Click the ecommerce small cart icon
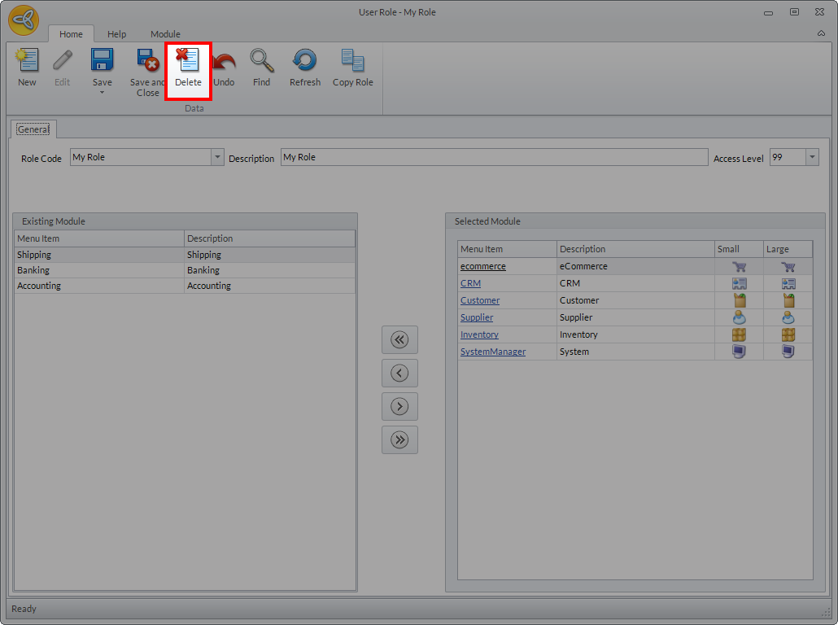The width and height of the screenshot is (838, 625). click(739, 267)
